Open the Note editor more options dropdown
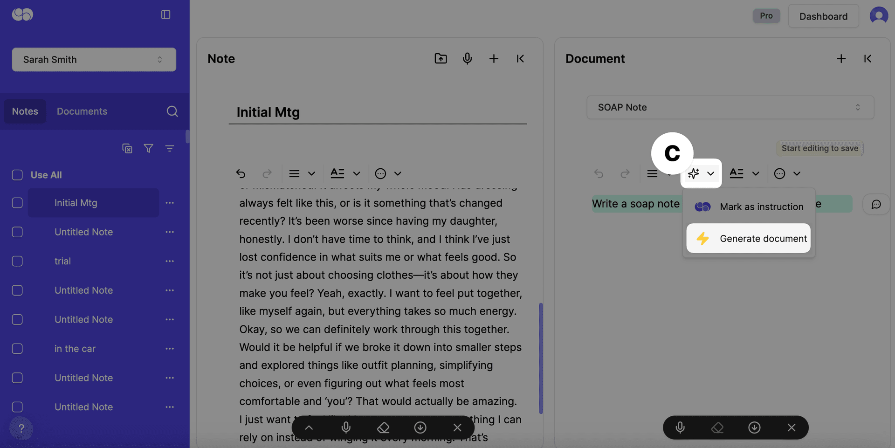The image size is (895, 448). tap(388, 173)
